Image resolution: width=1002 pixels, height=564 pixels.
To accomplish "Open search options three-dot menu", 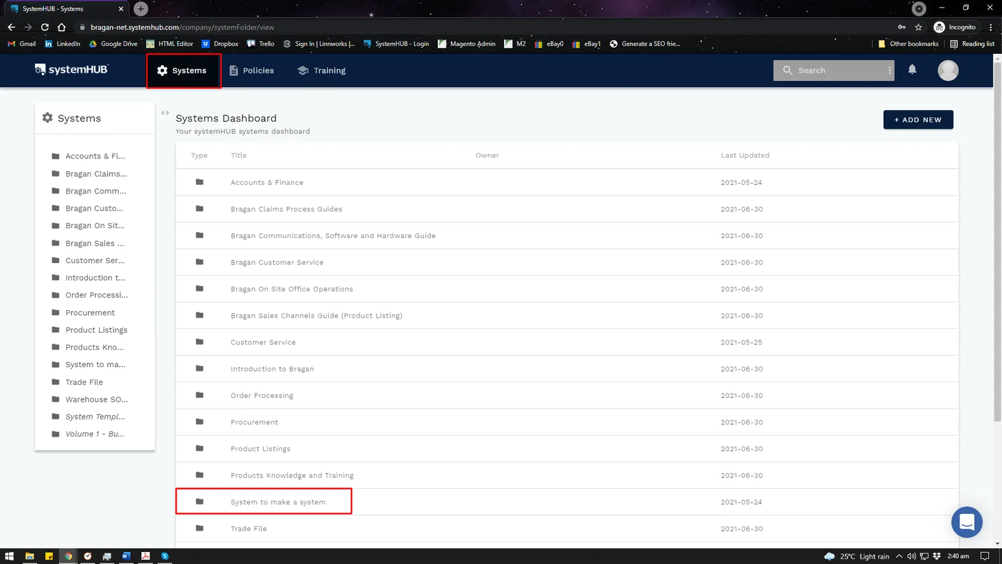I will 889,71.
